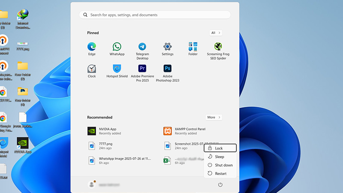Open the Clock app

92,71
